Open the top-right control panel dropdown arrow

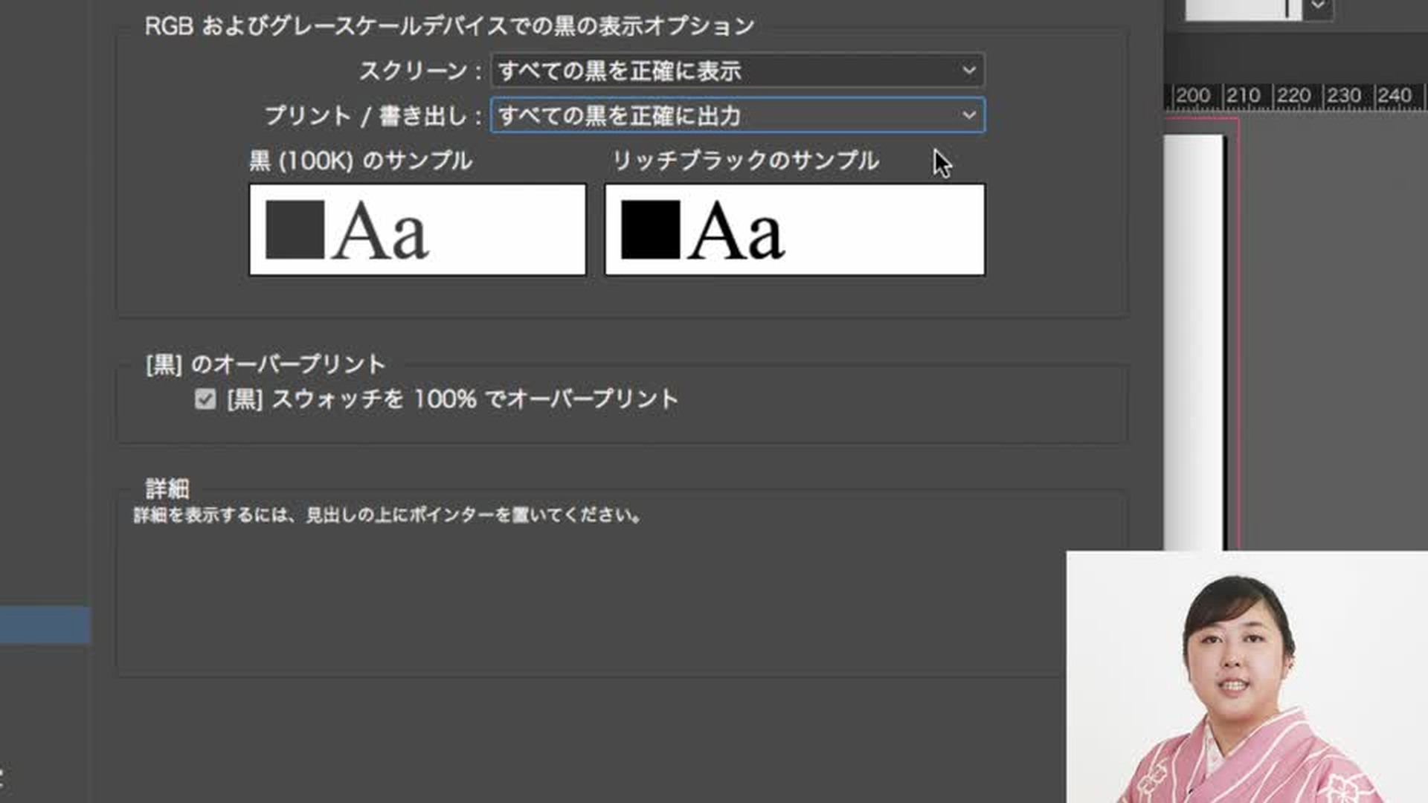click(1318, 6)
